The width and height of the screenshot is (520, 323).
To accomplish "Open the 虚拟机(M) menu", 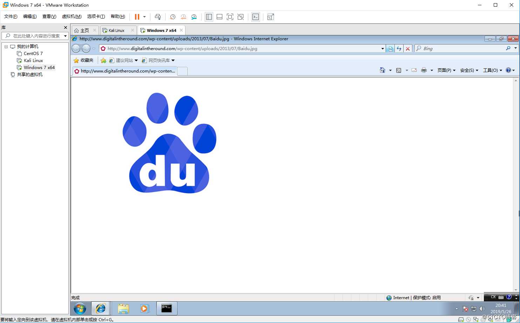I will [72, 16].
